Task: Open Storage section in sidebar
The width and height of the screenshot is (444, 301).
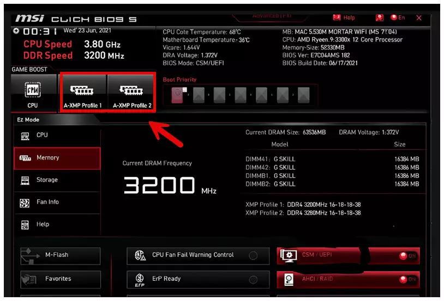Action: pyautogui.click(x=57, y=180)
